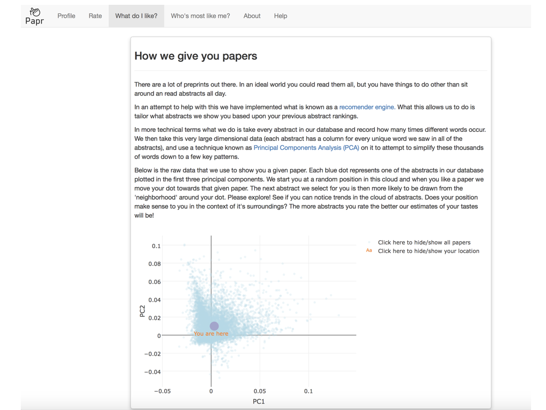546x410 pixels.
Task: Open the About page
Action: (252, 16)
